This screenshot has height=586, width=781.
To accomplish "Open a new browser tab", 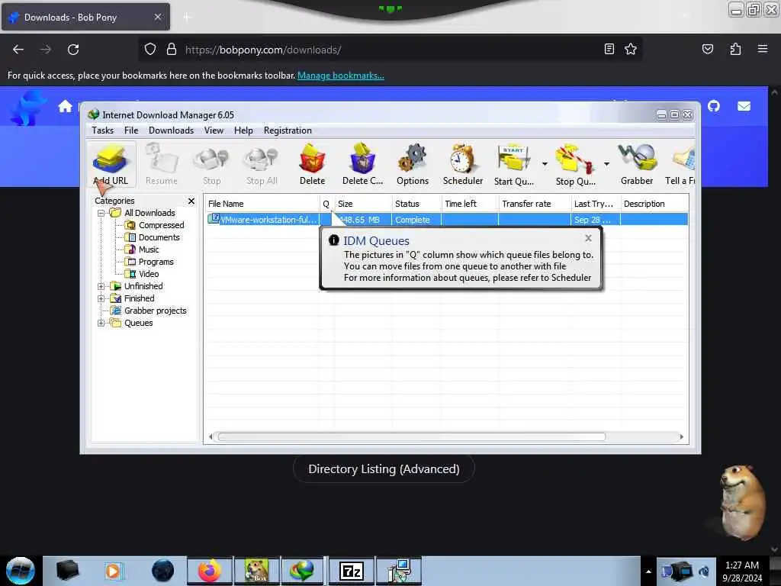I will (187, 18).
